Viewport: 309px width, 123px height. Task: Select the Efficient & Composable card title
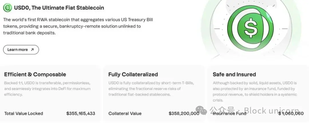pyautogui.click(x=35, y=74)
